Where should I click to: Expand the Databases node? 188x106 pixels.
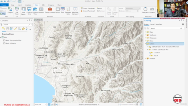145,38
